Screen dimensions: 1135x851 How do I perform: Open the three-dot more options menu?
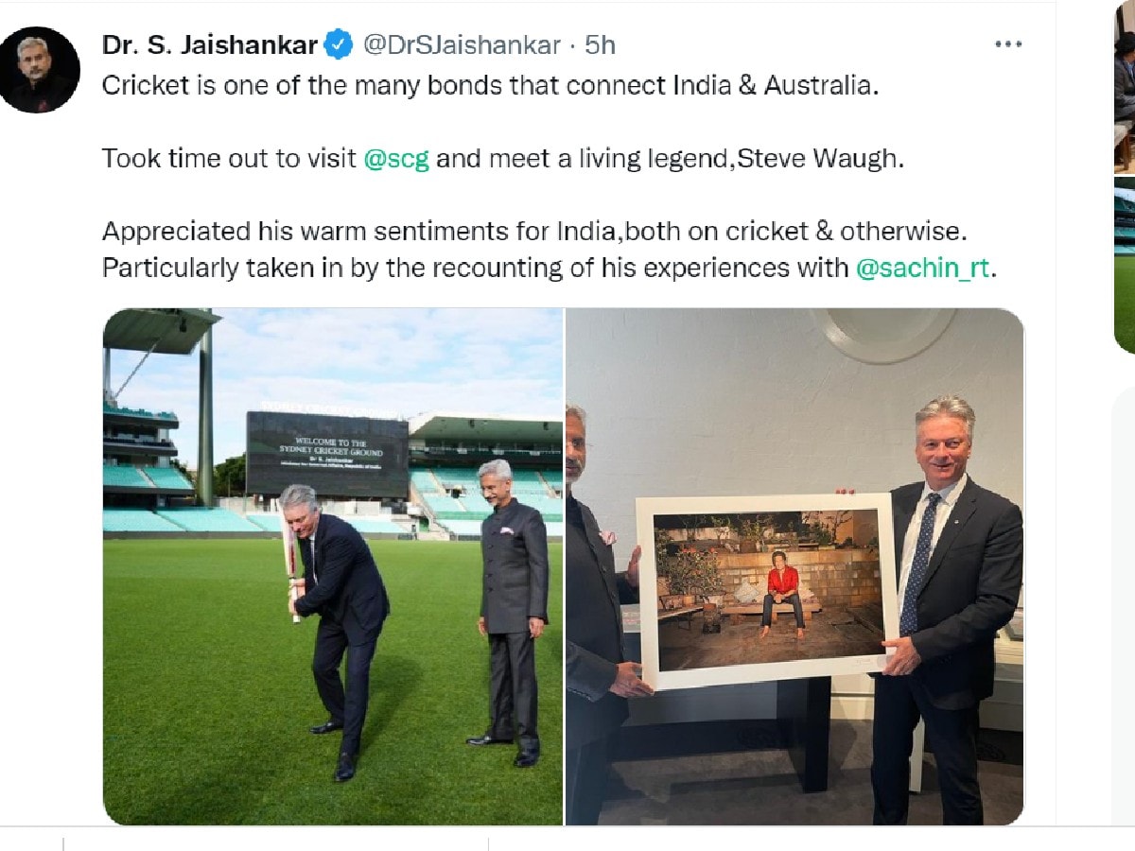(x=1009, y=44)
